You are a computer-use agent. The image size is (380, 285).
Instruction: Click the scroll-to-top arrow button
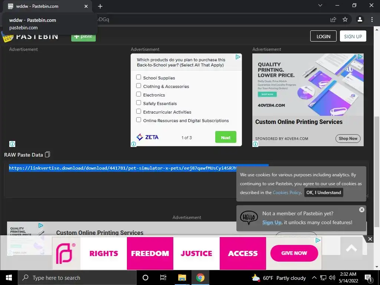(x=351, y=248)
